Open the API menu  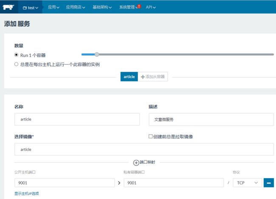point(151,7)
